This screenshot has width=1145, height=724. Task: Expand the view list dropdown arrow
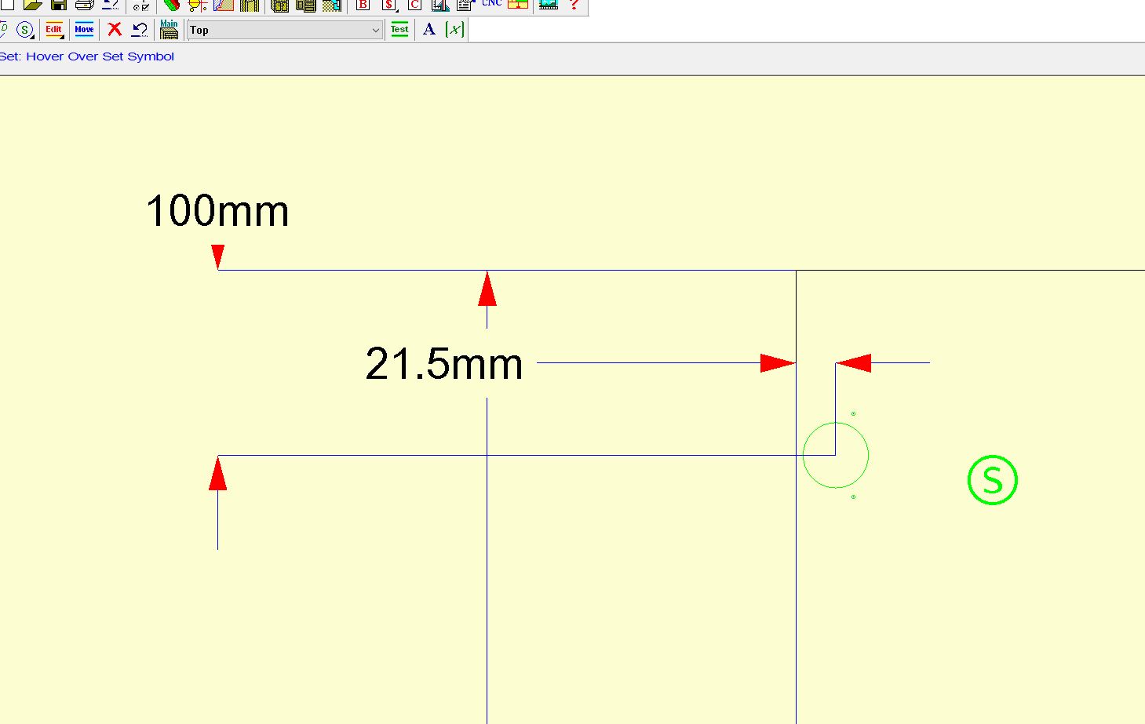[x=375, y=30]
